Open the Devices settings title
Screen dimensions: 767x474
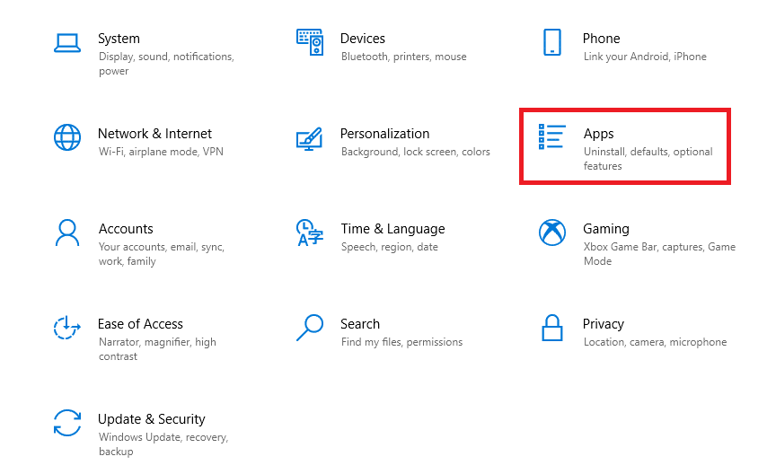coord(363,39)
